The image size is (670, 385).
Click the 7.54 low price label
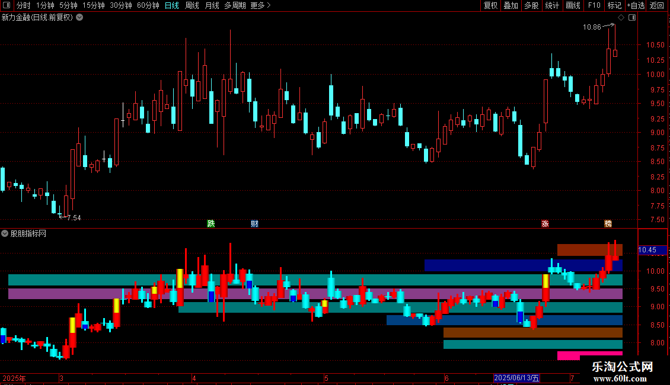[74, 218]
